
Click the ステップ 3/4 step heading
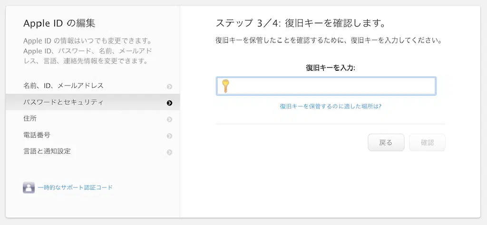[300, 23]
